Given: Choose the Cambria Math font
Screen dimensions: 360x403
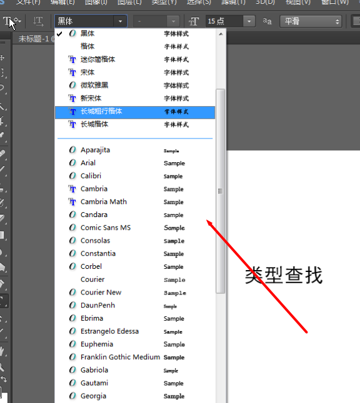Looking at the screenshot, I should point(135,201).
